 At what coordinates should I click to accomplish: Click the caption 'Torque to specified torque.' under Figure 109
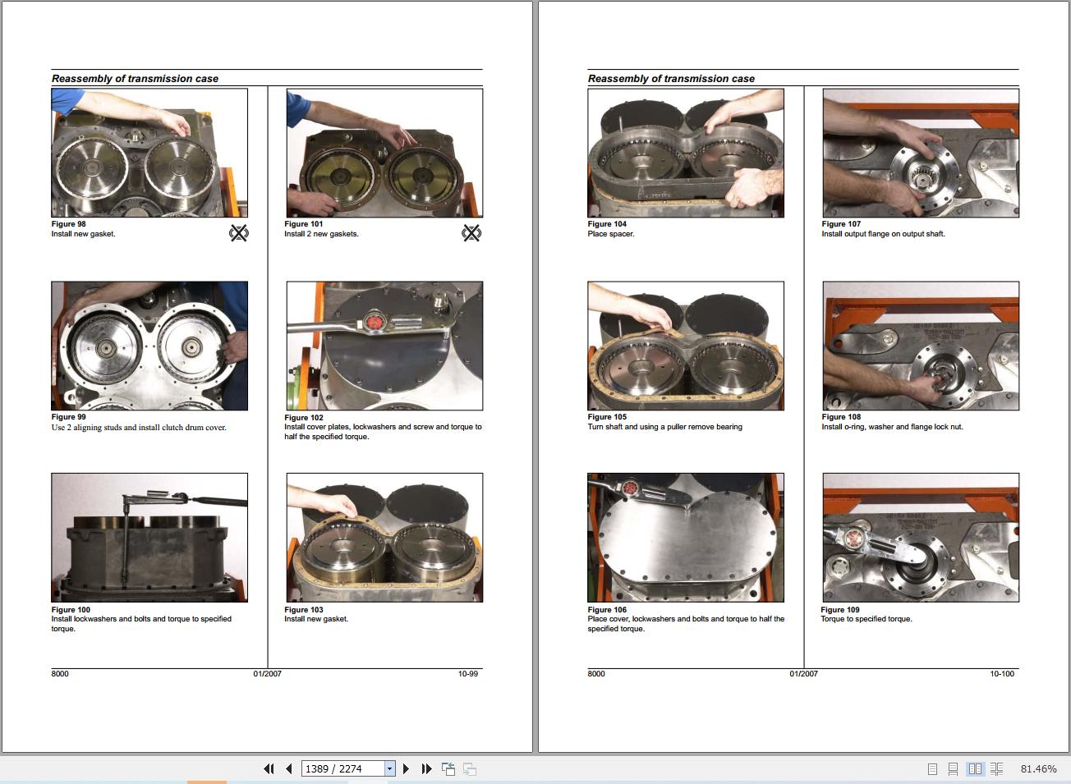point(866,619)
